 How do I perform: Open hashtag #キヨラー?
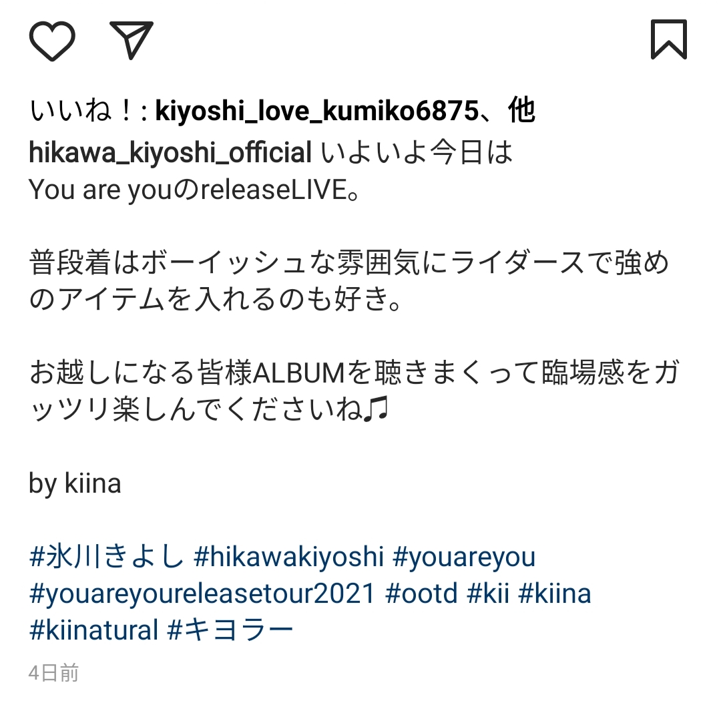[x=230, y=630]
